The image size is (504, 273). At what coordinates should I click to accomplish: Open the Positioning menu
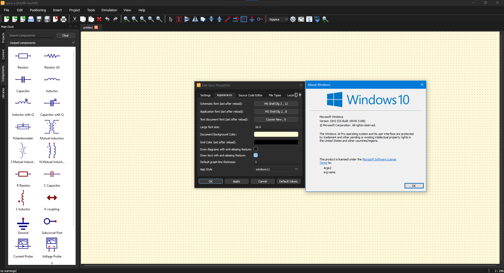[x=38, y=10]
